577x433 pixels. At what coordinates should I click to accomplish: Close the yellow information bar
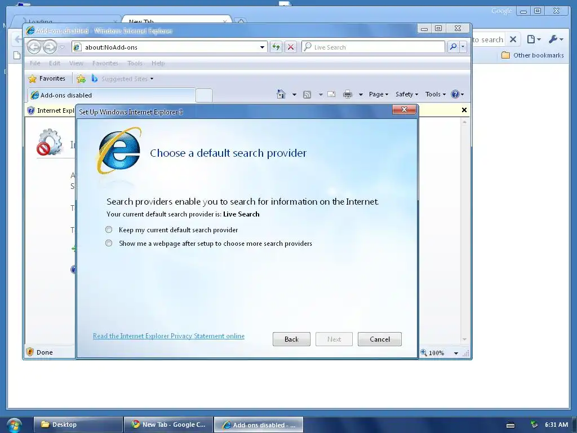pos(464,110)
